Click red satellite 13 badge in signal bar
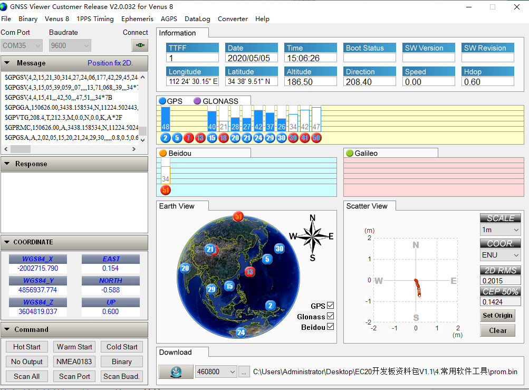Image resolution: width=529 pixels, height=390 pixels. pyautogui.click(x=200, y=138)
